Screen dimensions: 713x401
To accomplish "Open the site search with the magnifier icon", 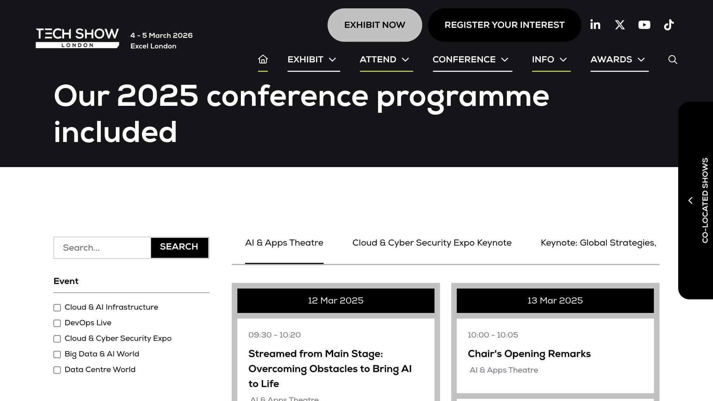I will (x=673, y=60).
